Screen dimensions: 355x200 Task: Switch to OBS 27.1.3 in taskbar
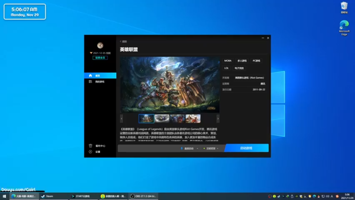[143, 196]
